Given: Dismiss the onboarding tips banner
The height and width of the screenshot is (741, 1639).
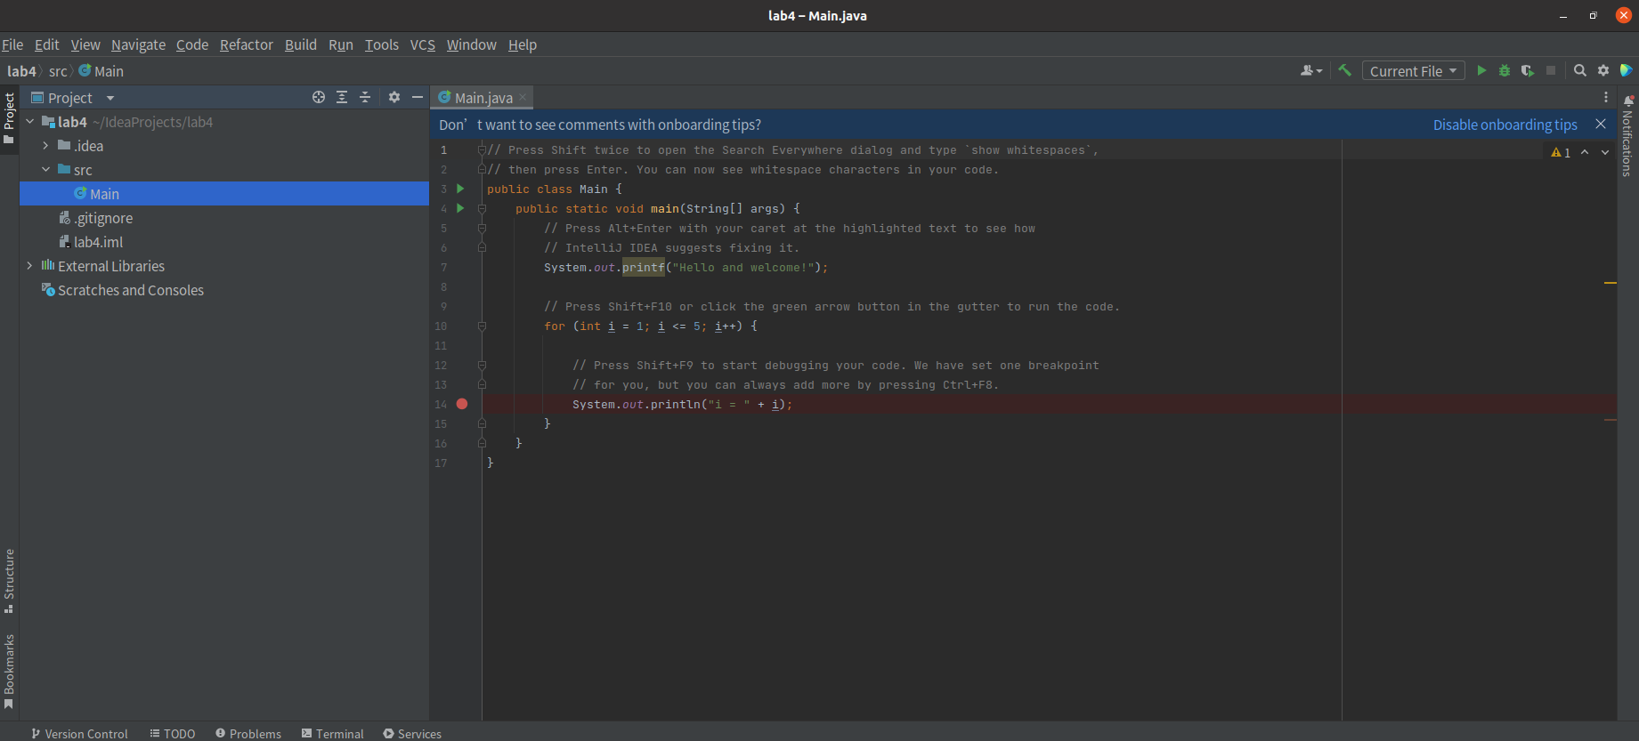Looking at the screenshot, I should click(1601, 125).
